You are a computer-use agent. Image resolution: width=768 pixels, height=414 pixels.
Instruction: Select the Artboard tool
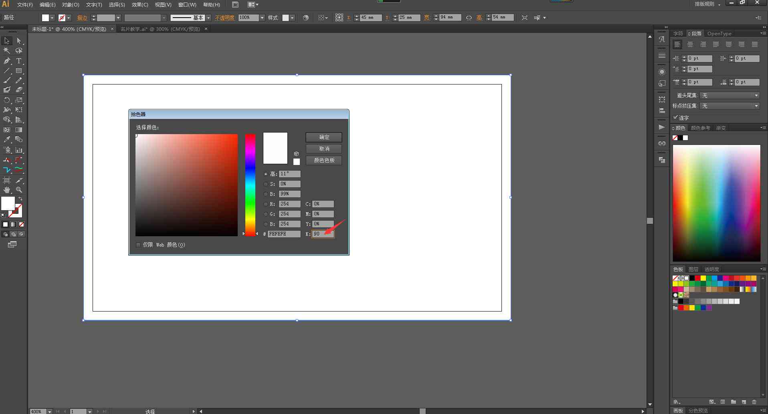click(7, 180)
